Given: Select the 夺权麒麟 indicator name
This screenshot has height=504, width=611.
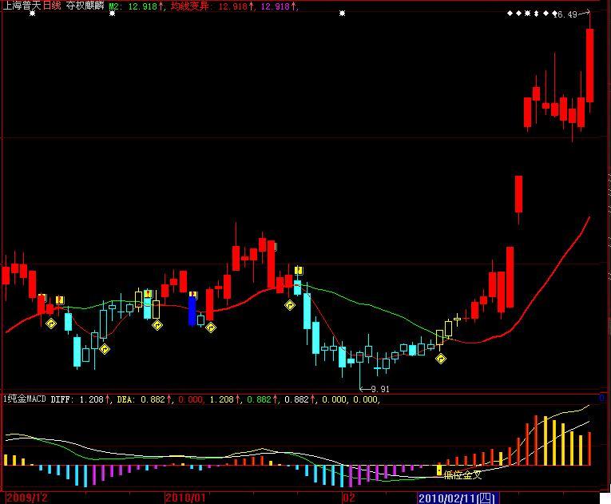Looking at the screenshot, I should coord(84,6).
